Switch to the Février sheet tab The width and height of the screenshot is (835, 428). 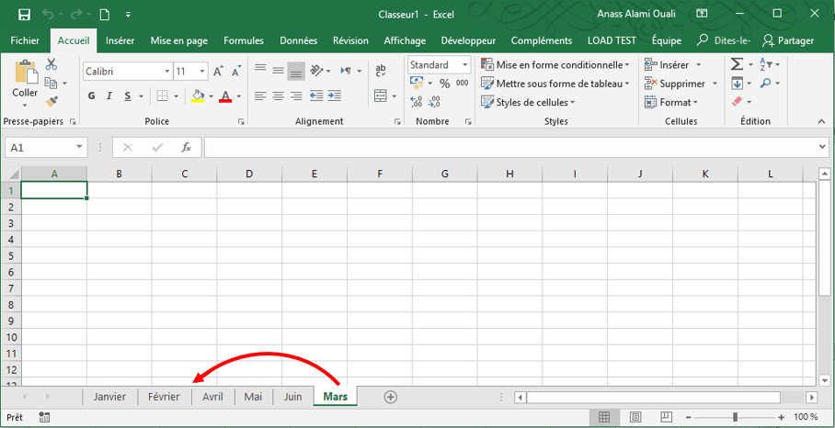(x=164, y=397)
